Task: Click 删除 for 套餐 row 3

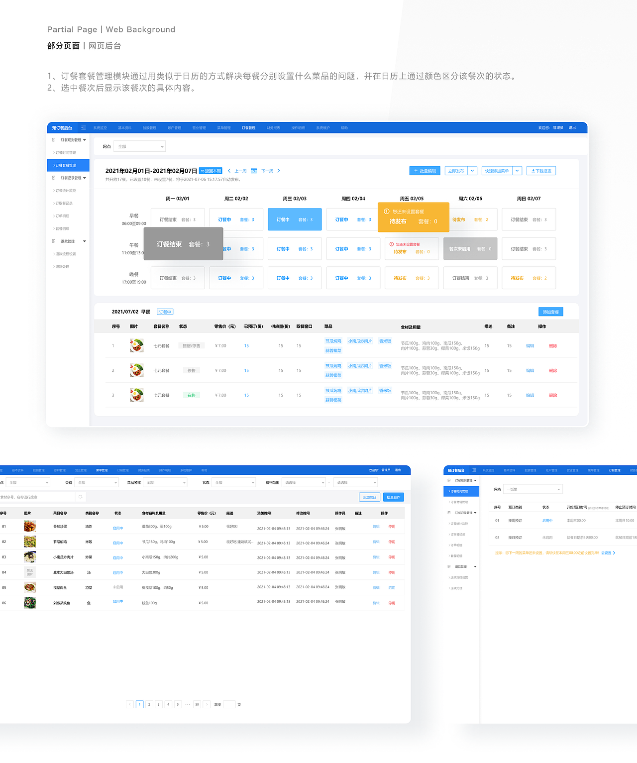Action: 553,395
